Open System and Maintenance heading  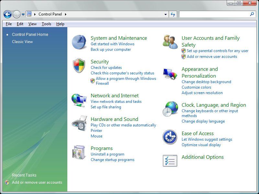tap(119, 38)
